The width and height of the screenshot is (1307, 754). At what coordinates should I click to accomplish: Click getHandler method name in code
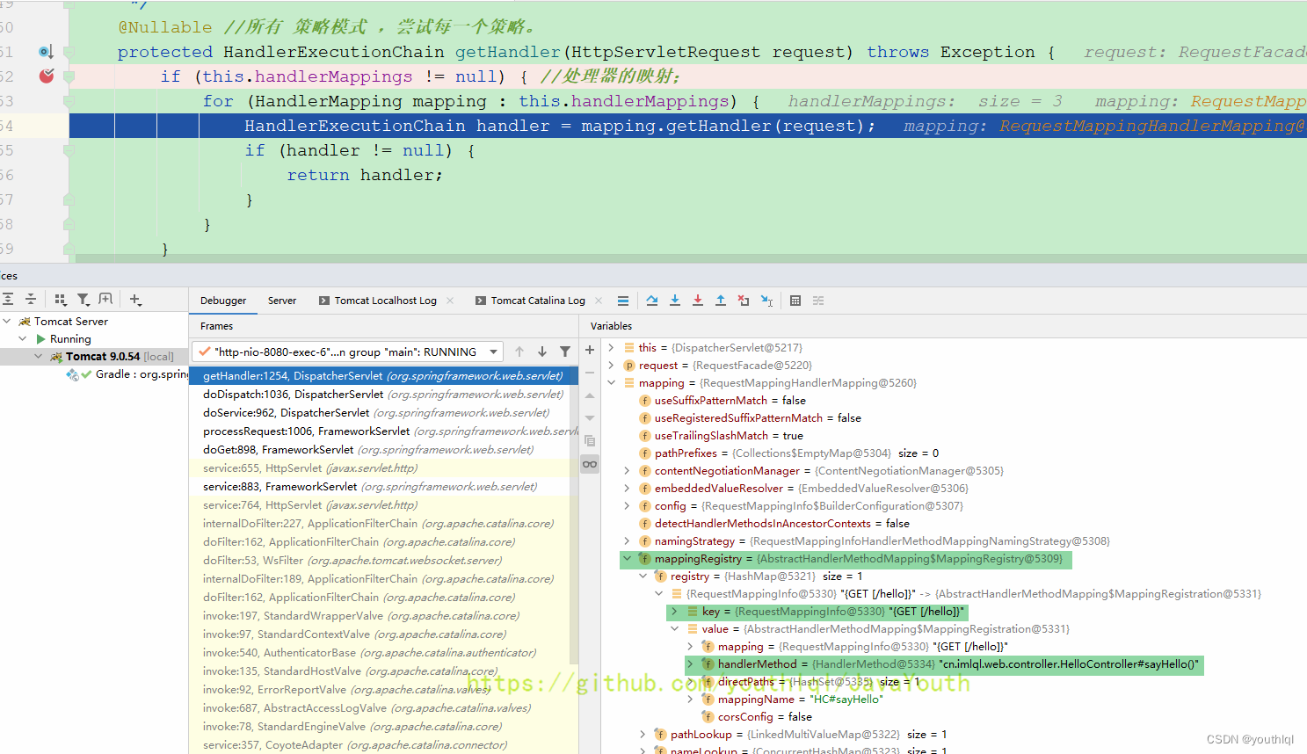click(507, 52)
